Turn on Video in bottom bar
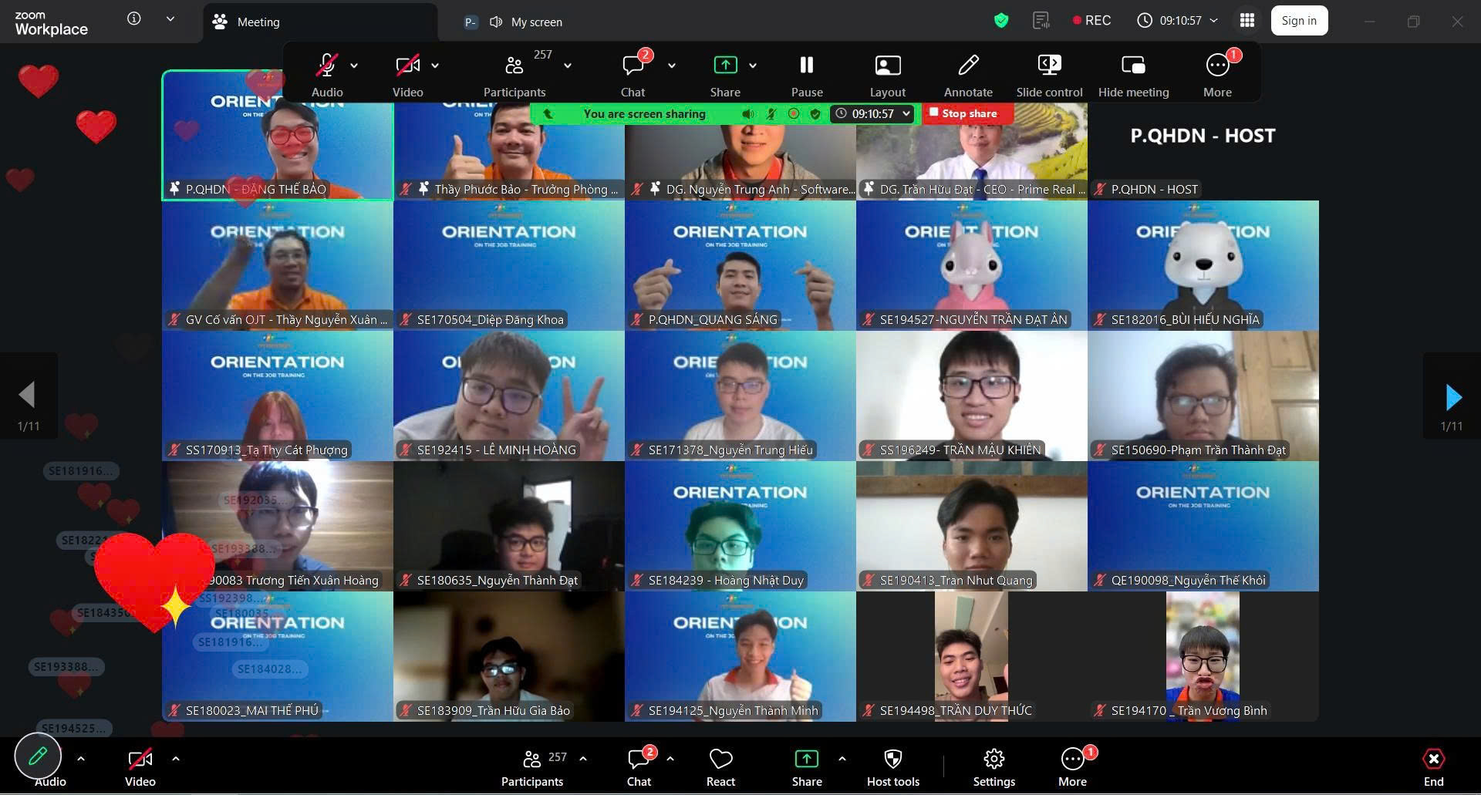 (x=140, y=760)
